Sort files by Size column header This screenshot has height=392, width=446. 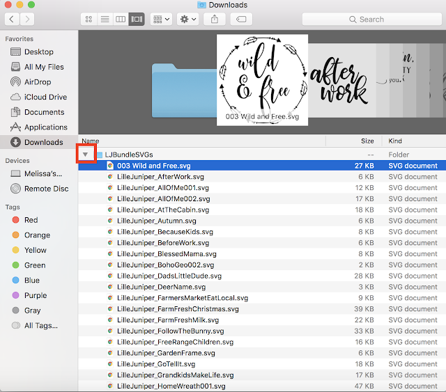point(367,141)
